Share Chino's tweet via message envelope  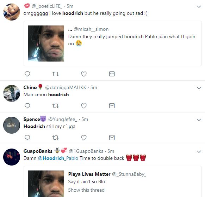pyautogui.click(x=112, y=106)
